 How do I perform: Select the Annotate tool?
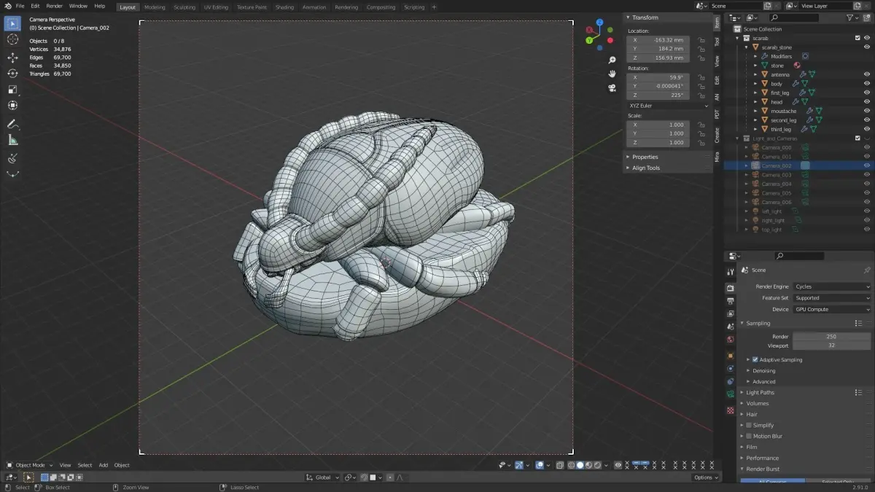pos(12,124)
